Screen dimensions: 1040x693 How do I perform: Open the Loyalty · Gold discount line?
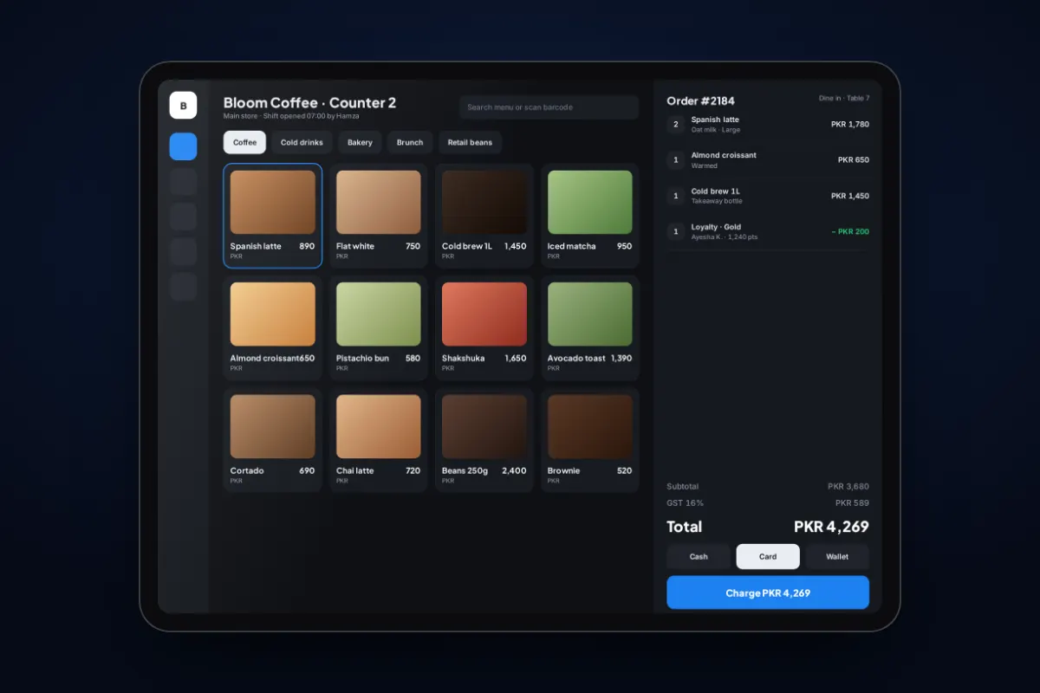pyautogui.click(x=768, y=231)
